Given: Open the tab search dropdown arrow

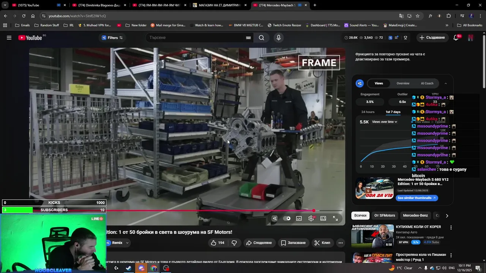Looking at the screenshot, I should coord(5,5).
